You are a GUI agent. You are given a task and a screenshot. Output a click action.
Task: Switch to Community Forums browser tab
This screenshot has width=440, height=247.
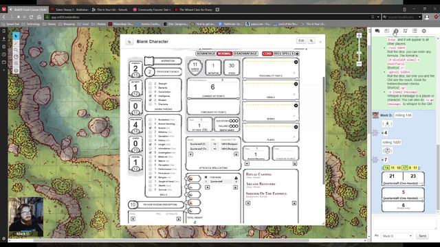151,10
